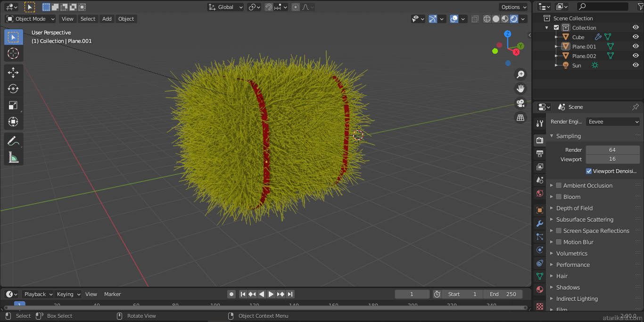644x322 pixels.
Task: Open Keying menu in timeline
Action: [68, 294]
